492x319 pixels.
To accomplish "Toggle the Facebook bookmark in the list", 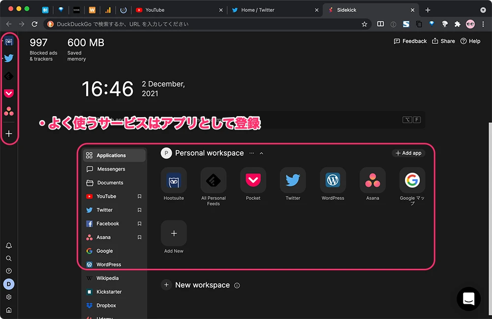I will pos(139,223).
